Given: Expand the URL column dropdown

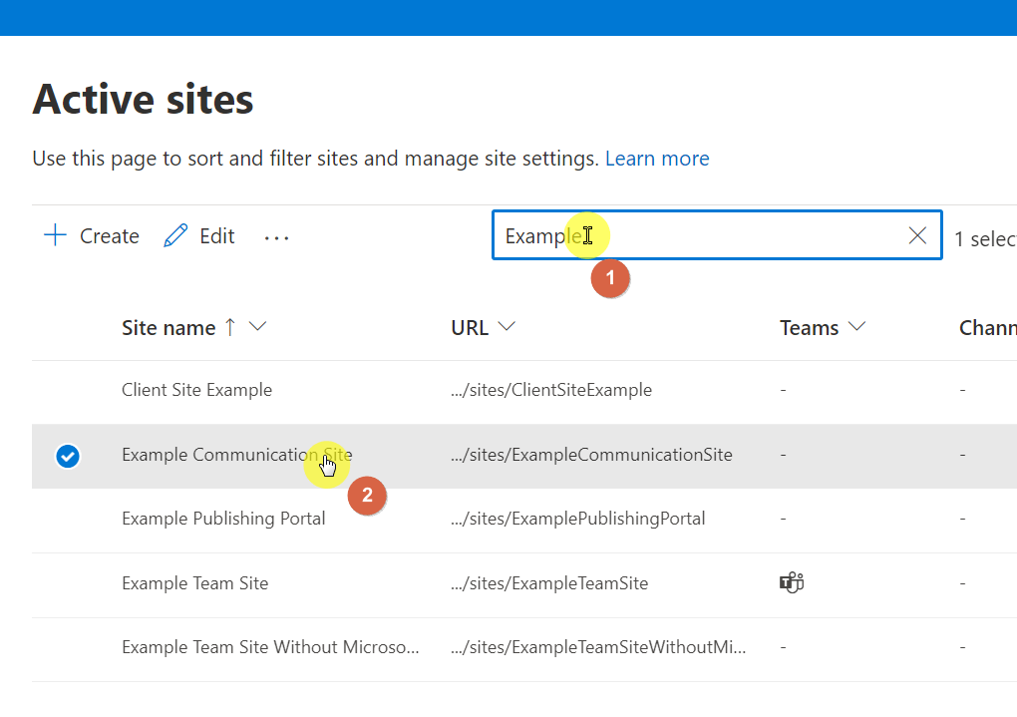Looking at the screenshot, I should (507, 326).
